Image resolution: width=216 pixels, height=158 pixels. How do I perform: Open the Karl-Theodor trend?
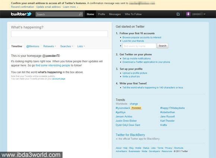pos(167,121)
